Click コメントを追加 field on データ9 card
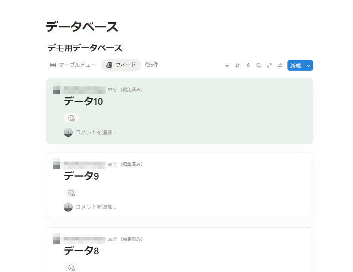This screenshot has width=353, height=272. pyautogui.click(x=96, y=207)
